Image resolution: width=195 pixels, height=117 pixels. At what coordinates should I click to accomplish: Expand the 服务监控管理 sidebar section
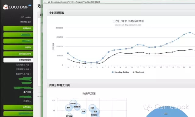click(18, 54)
